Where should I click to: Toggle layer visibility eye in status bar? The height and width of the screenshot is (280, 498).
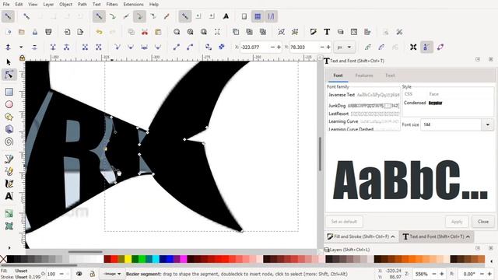click(x=79, y=274)
